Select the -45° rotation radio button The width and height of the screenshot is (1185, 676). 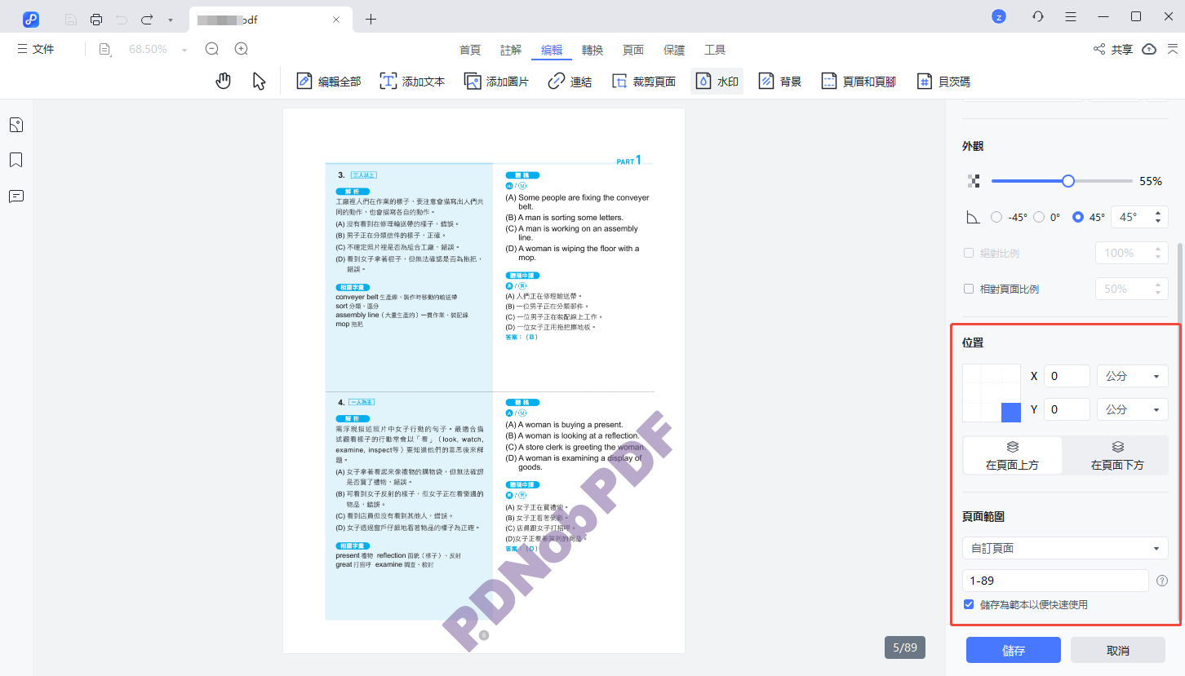tap(996, 217)
